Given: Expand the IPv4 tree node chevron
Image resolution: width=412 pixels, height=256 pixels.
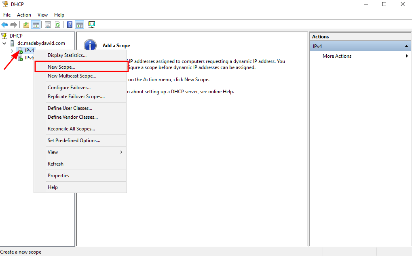Looking at the screenshot, I should pyautogui.click(x=12, y=50).
